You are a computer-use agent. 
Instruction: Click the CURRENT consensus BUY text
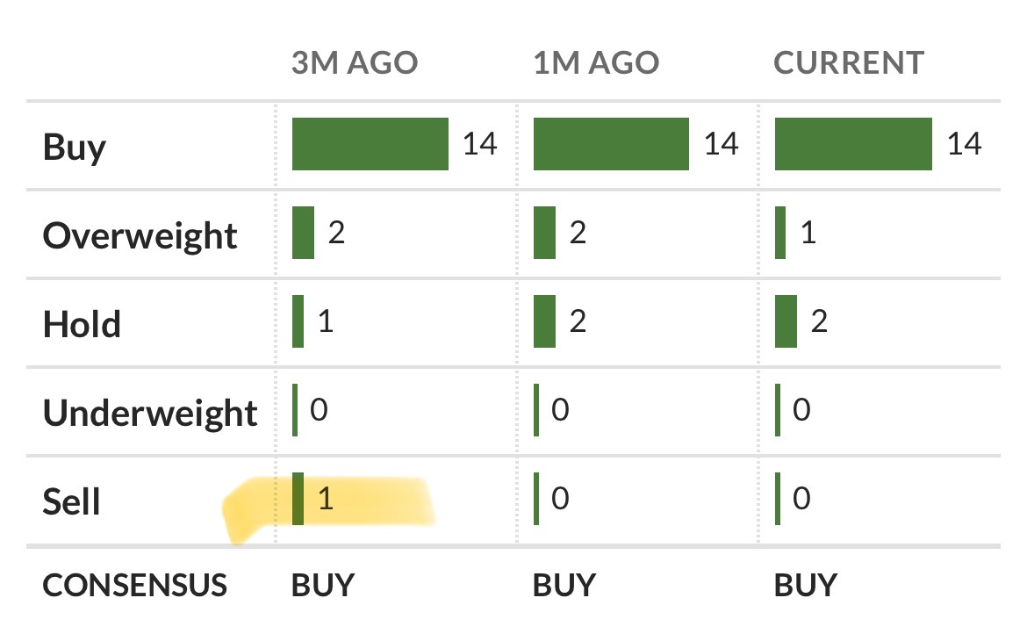click(x=806, y=585)
